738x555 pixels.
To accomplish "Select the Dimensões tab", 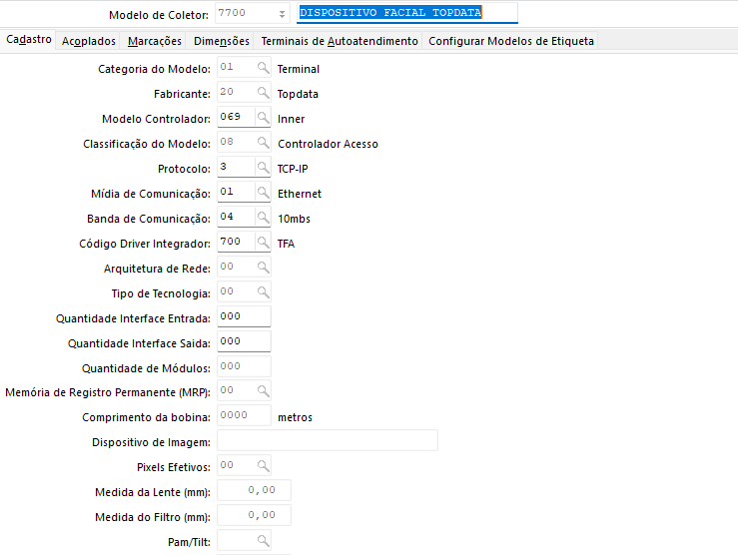I will pyautogui.click(x=222, y=41).
